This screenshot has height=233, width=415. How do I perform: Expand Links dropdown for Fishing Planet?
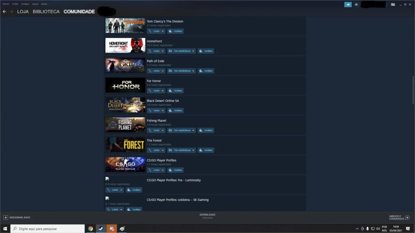(x=156, y=130)
